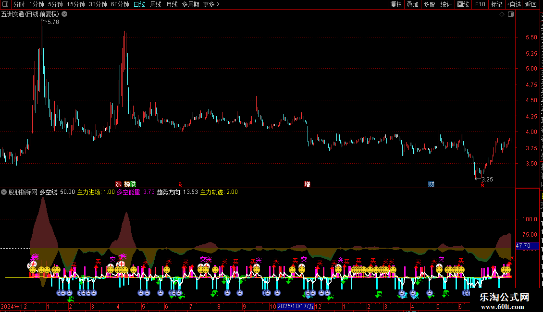Click the 统计 statistics button
The image size is (543, 312).
[x=446, y=4]
